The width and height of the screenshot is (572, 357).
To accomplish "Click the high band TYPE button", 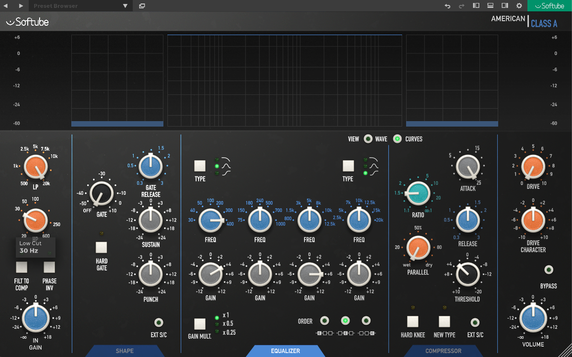I will (x=348, y=166).
